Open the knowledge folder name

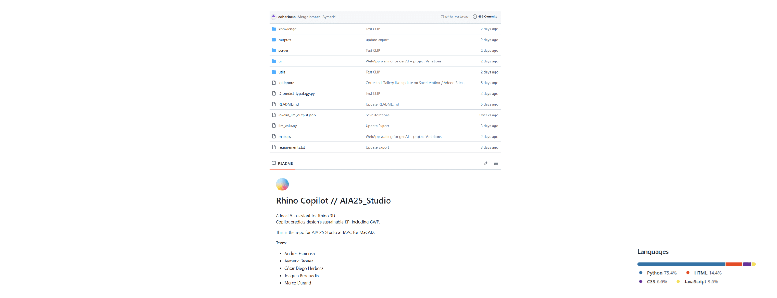click(287, 29)
